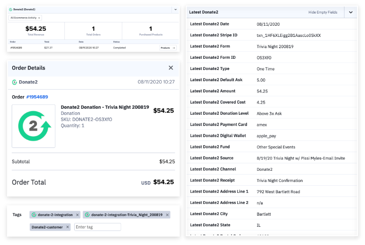
Task: Click the One Time type value
Action: (x=266, y=69)
